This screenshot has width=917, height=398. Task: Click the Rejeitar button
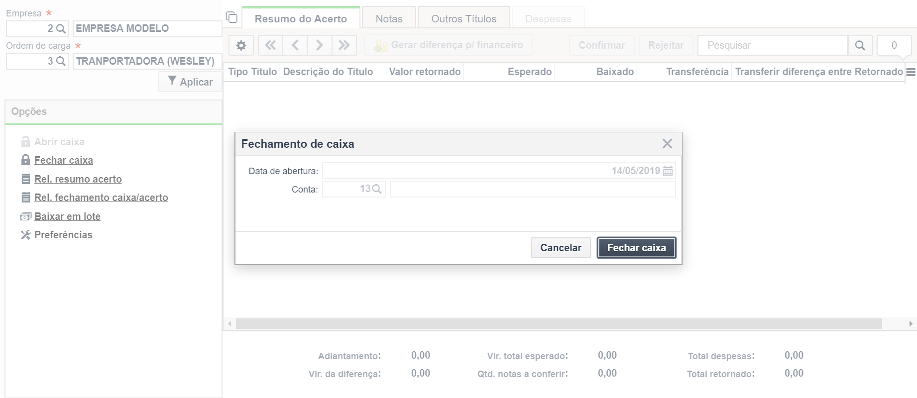666,45
